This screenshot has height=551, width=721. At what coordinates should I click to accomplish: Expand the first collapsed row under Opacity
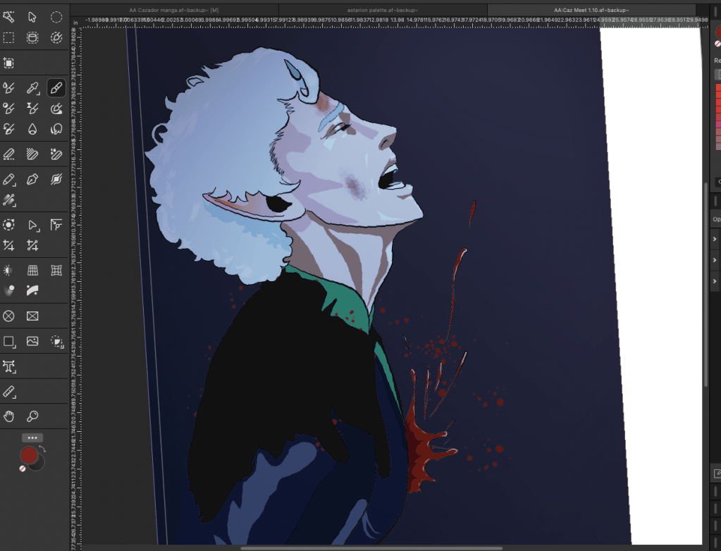(715, 240)
